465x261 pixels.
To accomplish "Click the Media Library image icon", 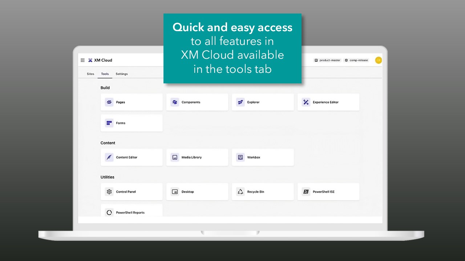I will click(175, 157).
